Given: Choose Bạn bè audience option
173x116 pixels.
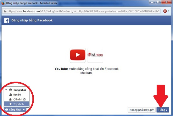Looking at the screenshot, I should click(17, 95).
